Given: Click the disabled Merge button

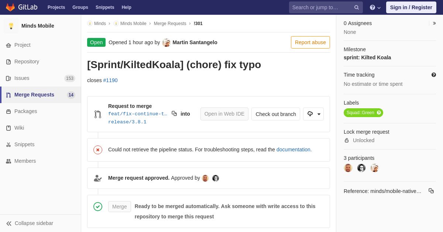Looking at the screenshot, I should 120,207.
